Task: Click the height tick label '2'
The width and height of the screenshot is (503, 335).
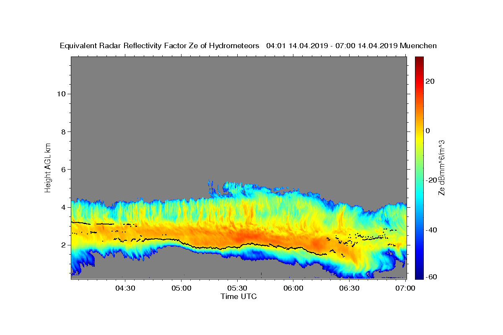Action: click(x=63, y=245)
